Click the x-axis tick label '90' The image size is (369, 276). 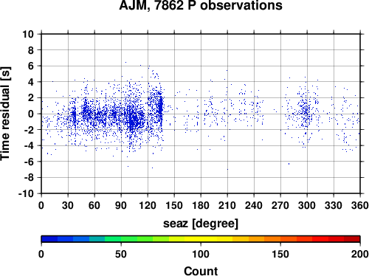point(121,205)
